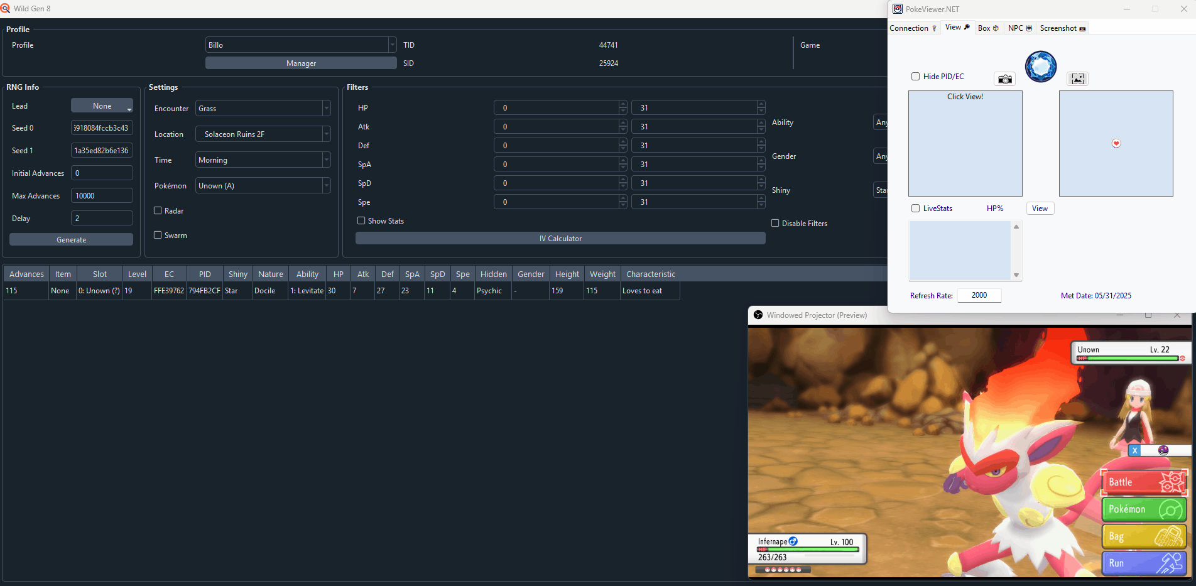Open the Time dropdown set to Morning
The image size is (1196, 586).
tap(263, 160)
